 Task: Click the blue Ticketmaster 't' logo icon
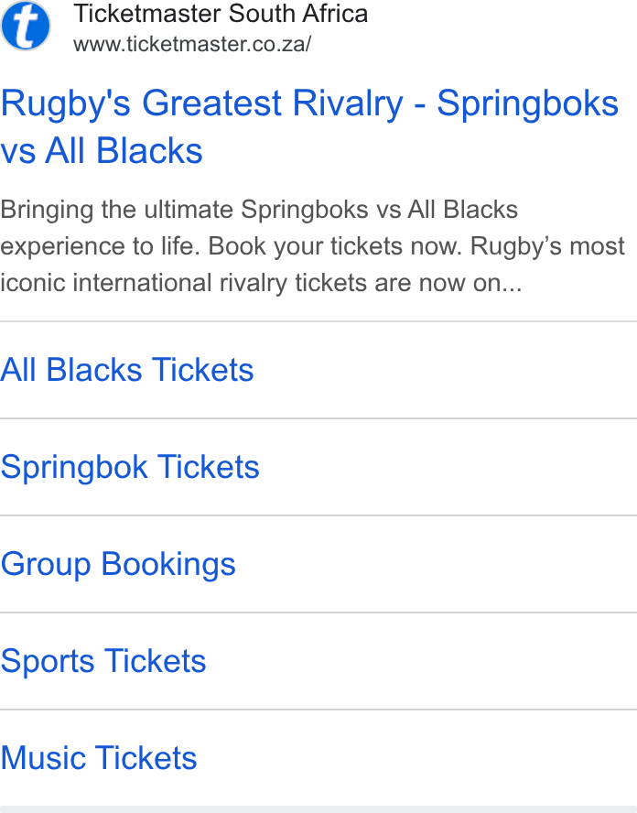click(x=26, y=26)
